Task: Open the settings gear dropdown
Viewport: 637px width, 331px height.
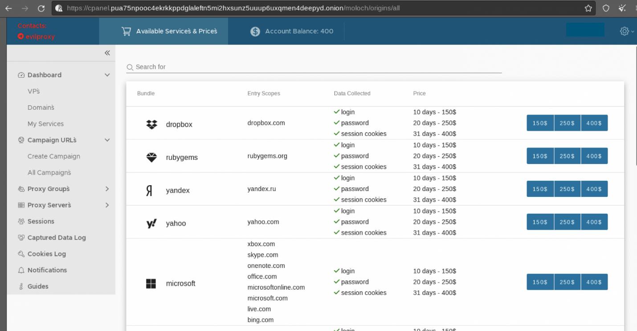Action: point(627,31)
